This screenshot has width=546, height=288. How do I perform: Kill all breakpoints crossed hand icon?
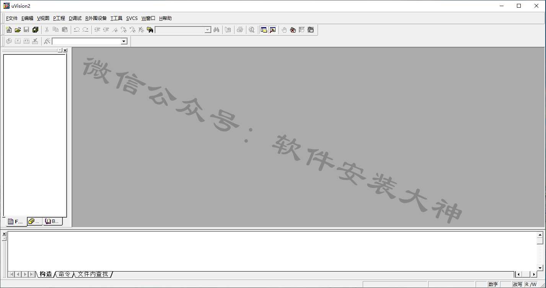point(293,29)
